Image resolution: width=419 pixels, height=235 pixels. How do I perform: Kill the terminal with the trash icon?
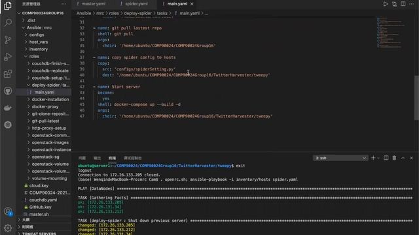point(394,158)
